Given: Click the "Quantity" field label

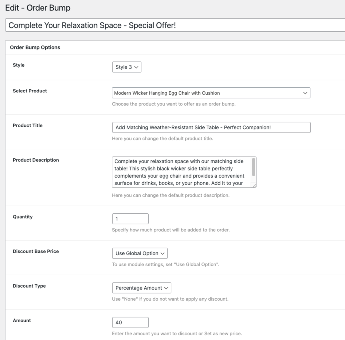Looking at the screenshot, I should coord(23,217).
